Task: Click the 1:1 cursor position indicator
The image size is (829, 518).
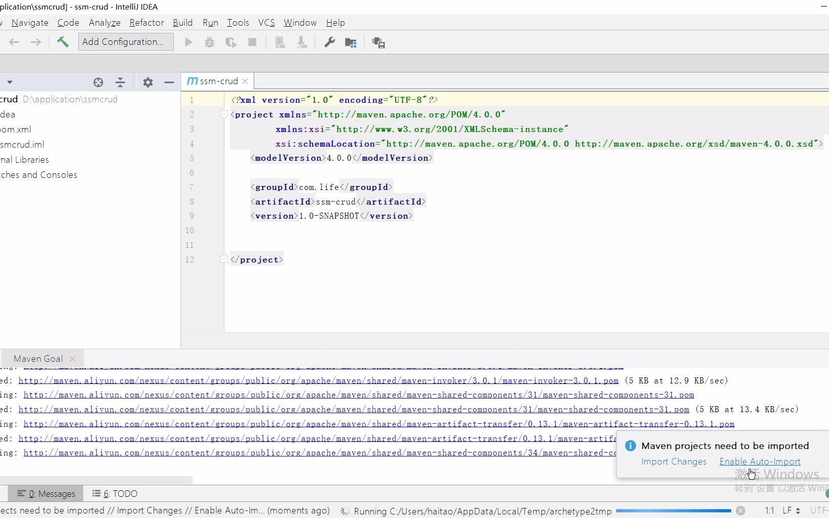Action: 769,510
